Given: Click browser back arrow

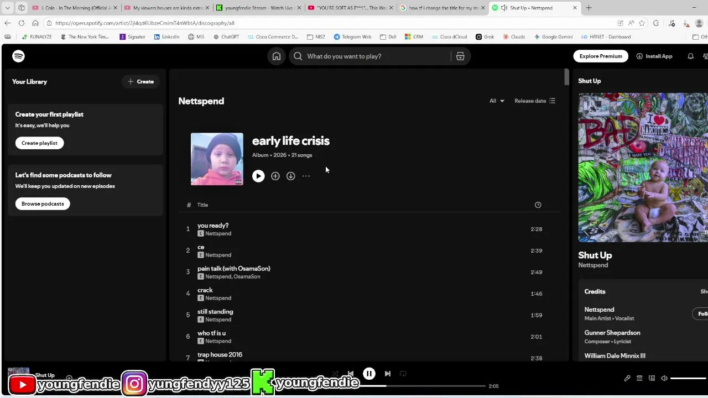Looking at the screenshot, I should (7, 23).
